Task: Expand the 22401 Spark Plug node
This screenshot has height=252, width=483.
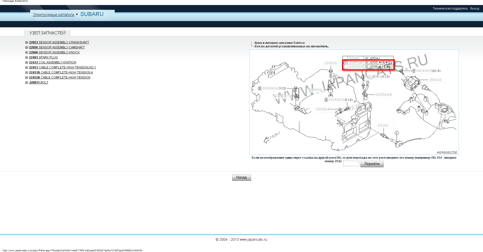Action: [x=27, y=58]
